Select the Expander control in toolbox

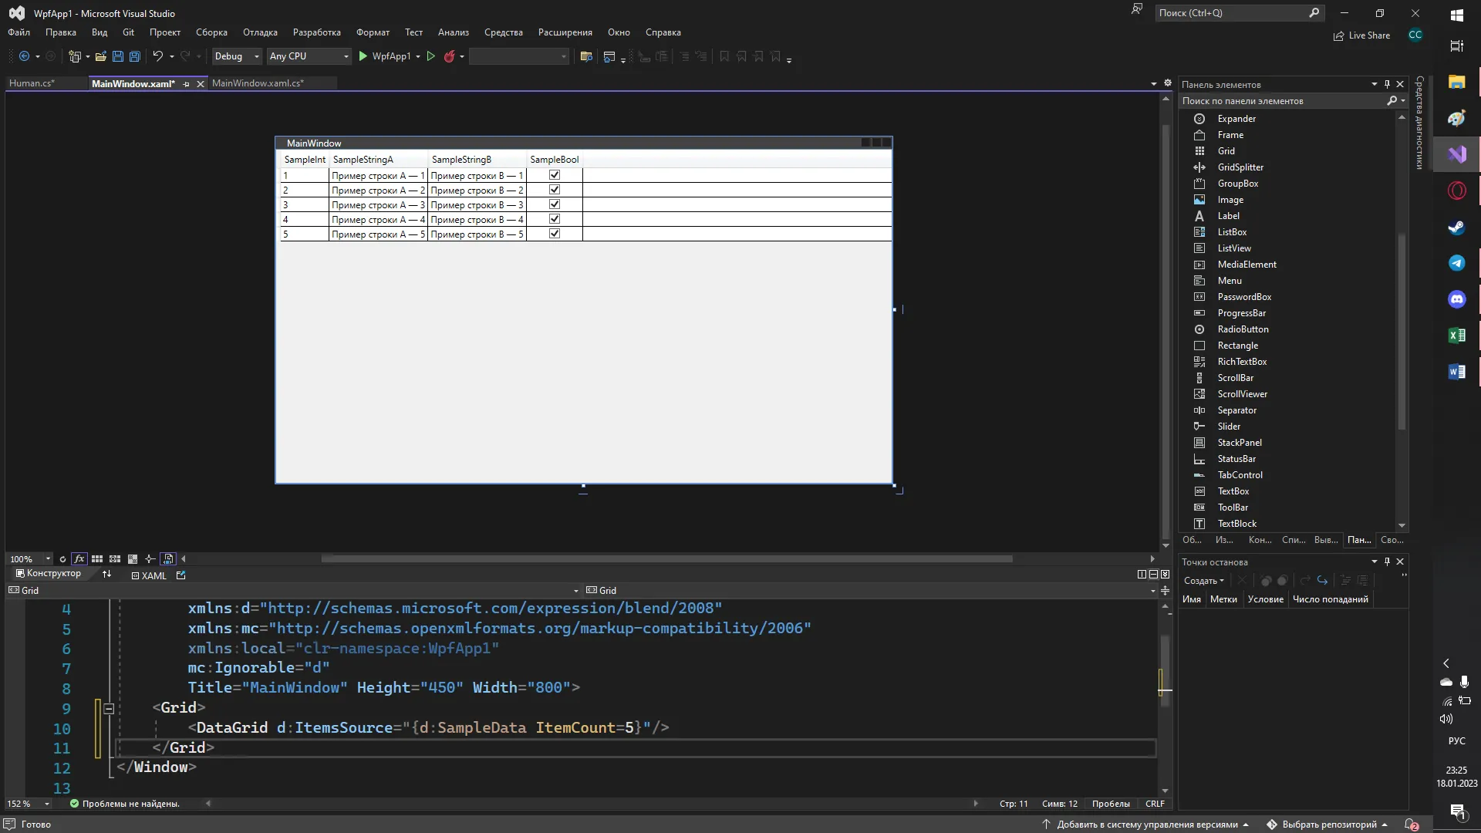coord(1236,119)
